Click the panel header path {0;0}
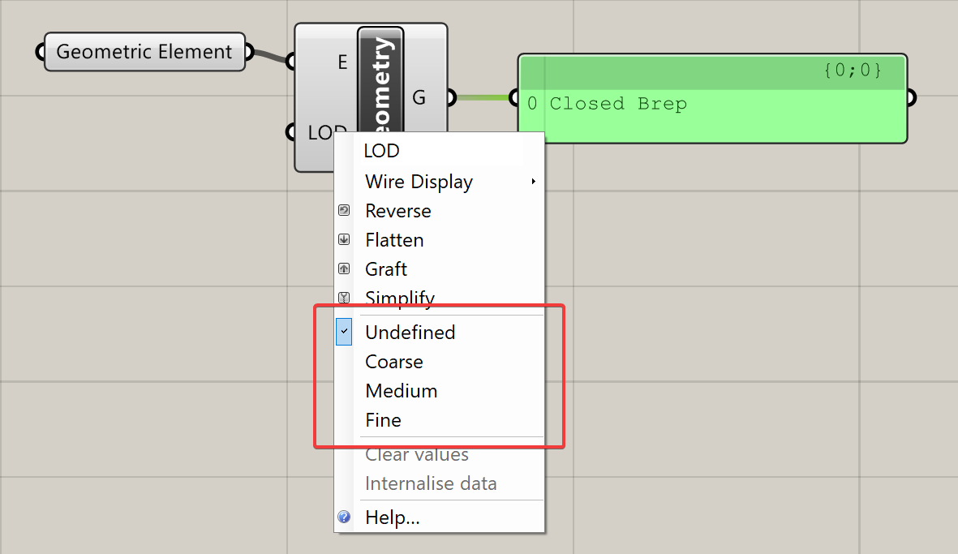Viewport: 958px width, 554px height. click(x=851, y=71)
